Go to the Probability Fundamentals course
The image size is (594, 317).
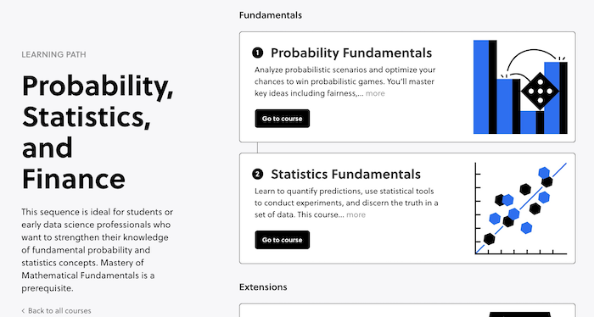coord(283,119)
